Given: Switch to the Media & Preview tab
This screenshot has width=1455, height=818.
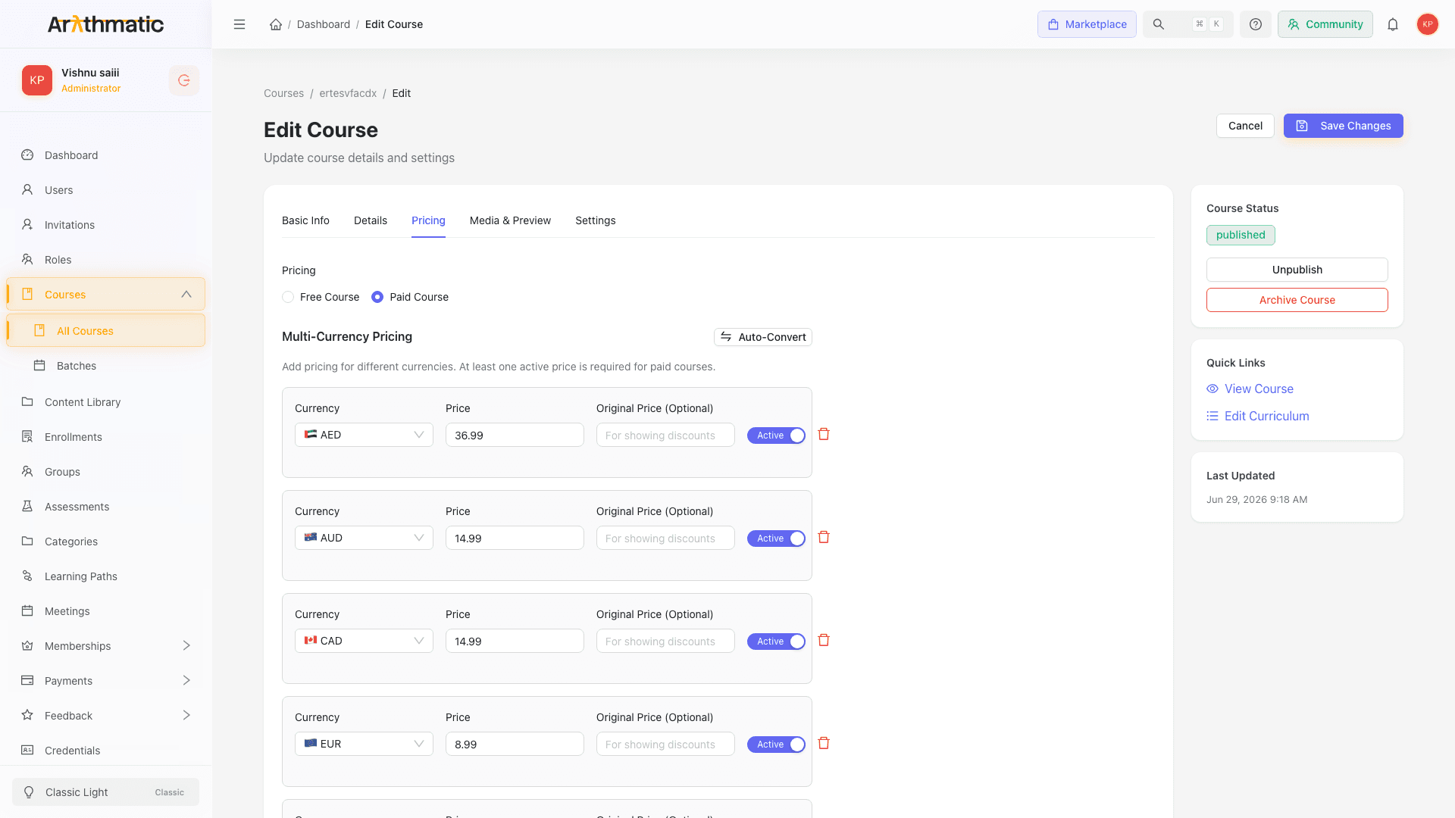Looking at the screenshot, I should click(x=510, y=220).
